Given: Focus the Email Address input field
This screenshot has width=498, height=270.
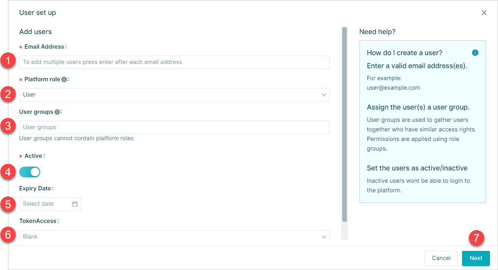Looking at the screenshot, I should 175,62.
